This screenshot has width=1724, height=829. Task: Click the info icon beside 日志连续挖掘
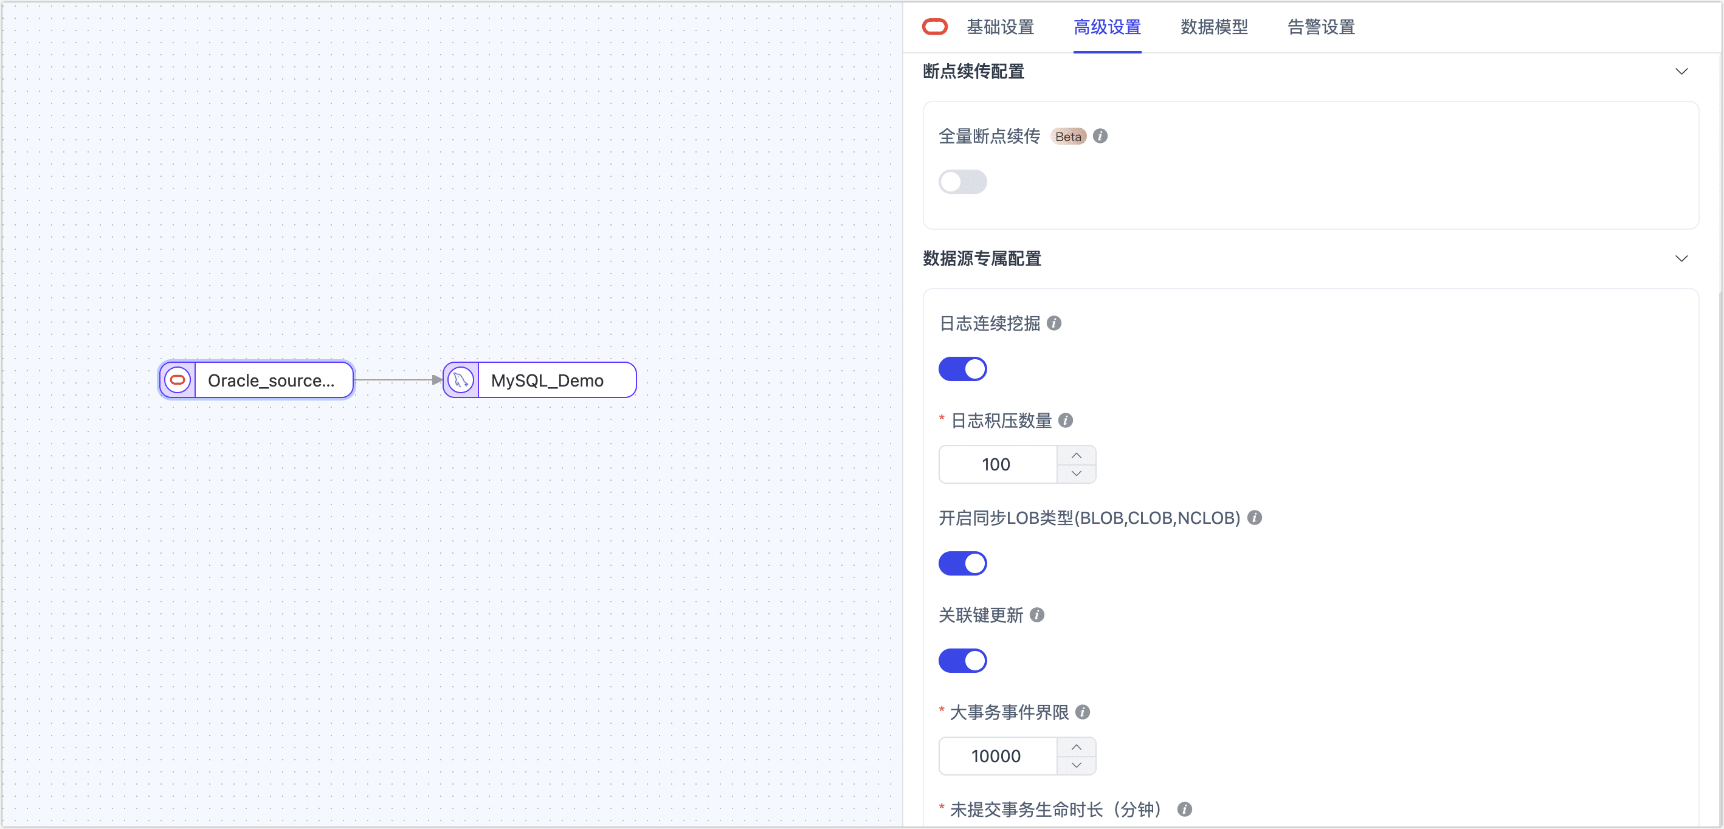1055,323
